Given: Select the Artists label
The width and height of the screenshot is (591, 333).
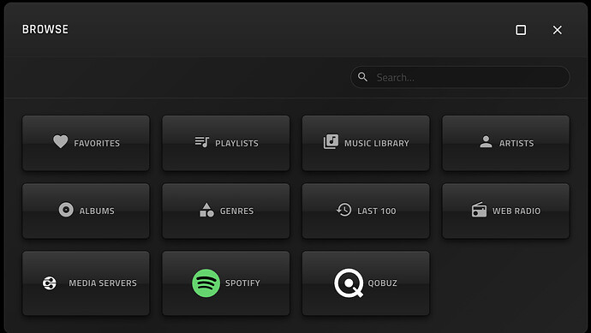Looking at the screenshot, I should tap(516, 143).
